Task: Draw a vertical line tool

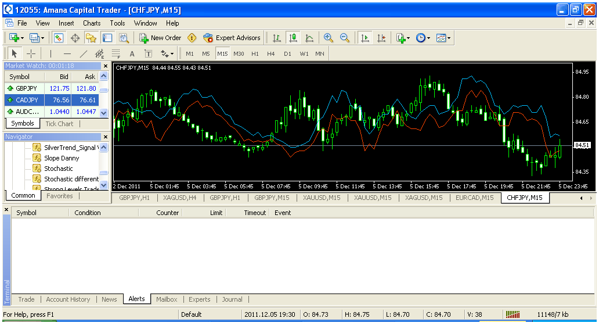Action: click(x=50, y=53)
